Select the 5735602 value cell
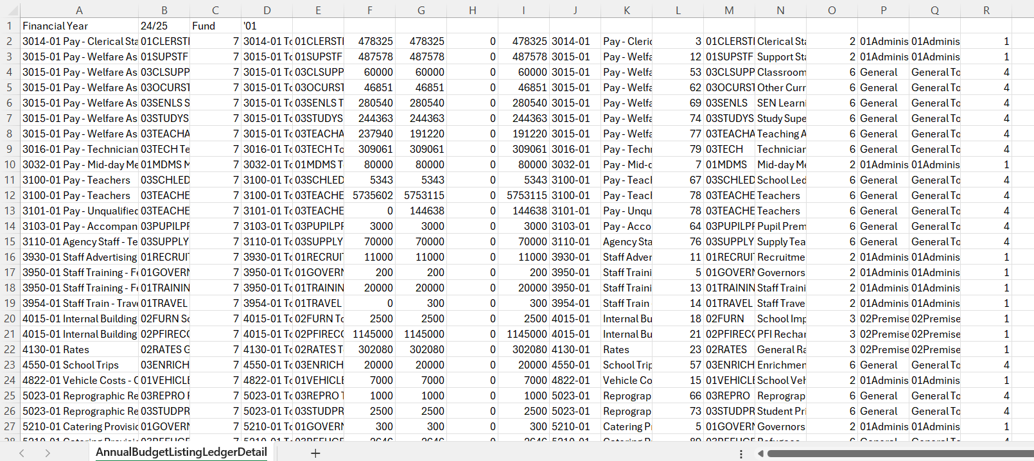This screenshot has width=1034, height=461. [369, 195]
